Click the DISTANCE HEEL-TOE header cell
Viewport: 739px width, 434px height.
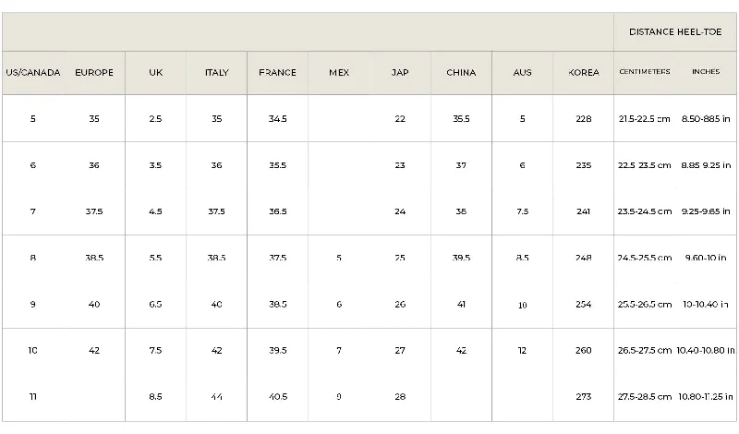pos(675,32)
